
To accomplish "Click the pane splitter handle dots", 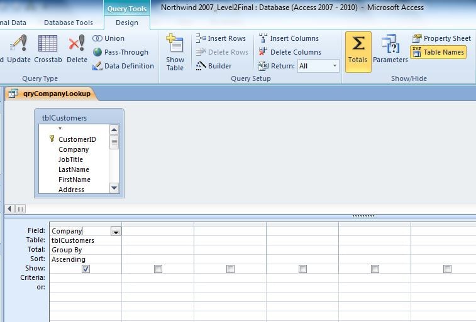I will point(363,216).
